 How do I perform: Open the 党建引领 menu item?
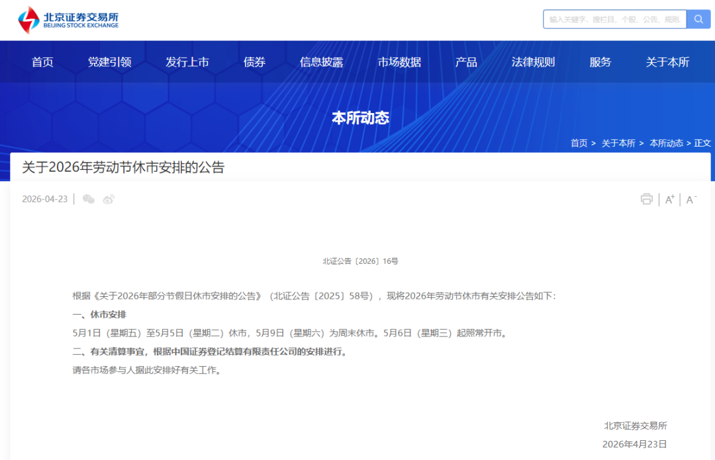coord(109,62)
